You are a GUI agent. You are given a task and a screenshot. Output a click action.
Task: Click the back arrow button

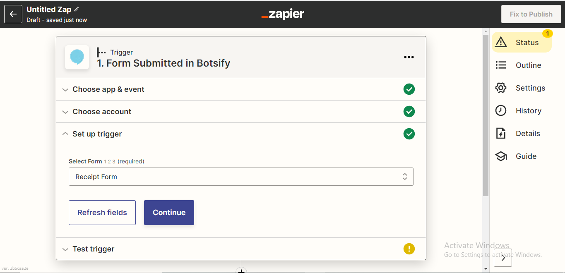tap(13, 14)
